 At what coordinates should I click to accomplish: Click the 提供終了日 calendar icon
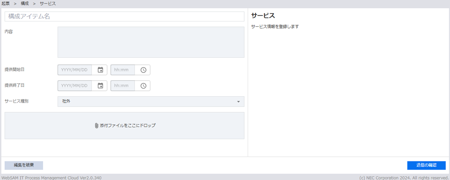(x=100, y=86)
